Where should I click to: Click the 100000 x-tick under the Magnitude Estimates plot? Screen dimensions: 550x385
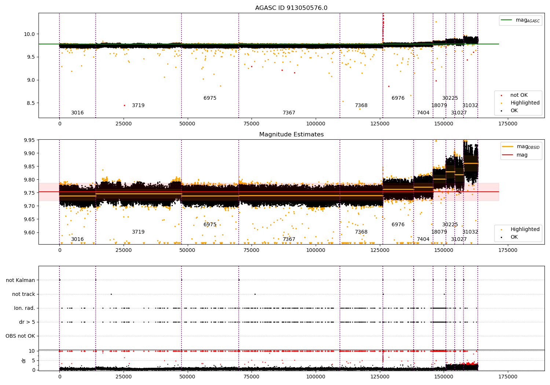click(x=316, y=250)
